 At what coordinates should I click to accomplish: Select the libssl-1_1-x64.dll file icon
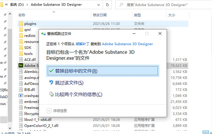(21, 120)
